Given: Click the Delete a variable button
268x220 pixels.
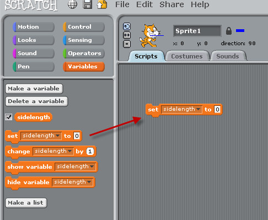Looking at the screenshot, I should (36, 101).
